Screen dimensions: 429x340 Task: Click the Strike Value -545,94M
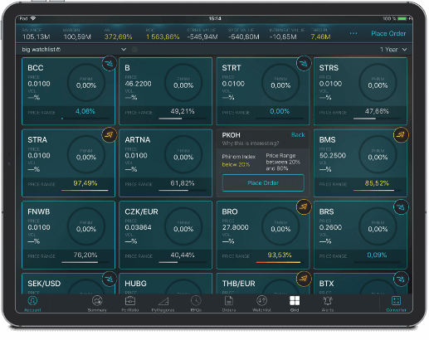pyautogui.click(x=202, y=36)
